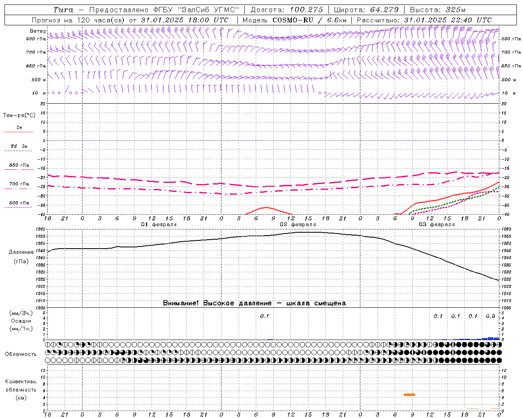Screen dimensions: 523x418
Task: Click 'Рассчитано: 31.01.2025 22:40 UTC' text
Action: 424,20
